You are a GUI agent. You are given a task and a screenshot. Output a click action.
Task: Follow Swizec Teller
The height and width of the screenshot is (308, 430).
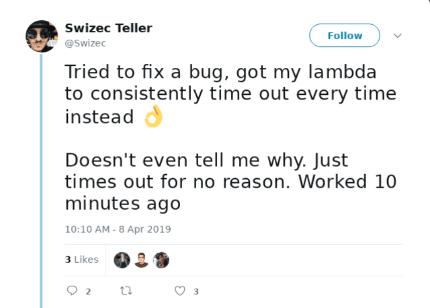tap(345, 36)
